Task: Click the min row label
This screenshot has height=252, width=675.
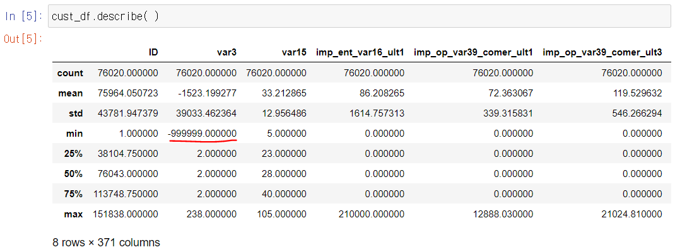Action: click(75, 134)
